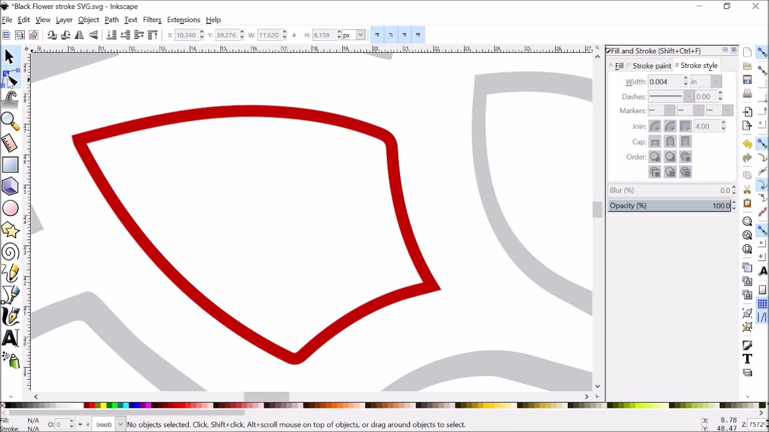This screenshot has width=769, height=432.
Task: Pick the Star polygon tool
Action: tap(10, 230)
